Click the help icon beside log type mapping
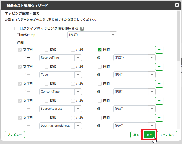The height and width of the screenshot is (144, 182). [82, 28]
